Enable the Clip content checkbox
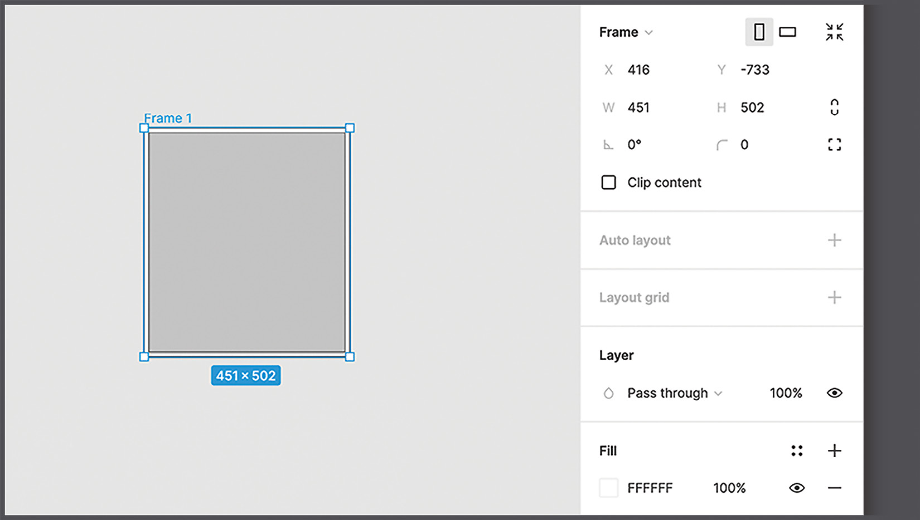The height and width of the screenshot is (520, 920). [x=608, y=182]
